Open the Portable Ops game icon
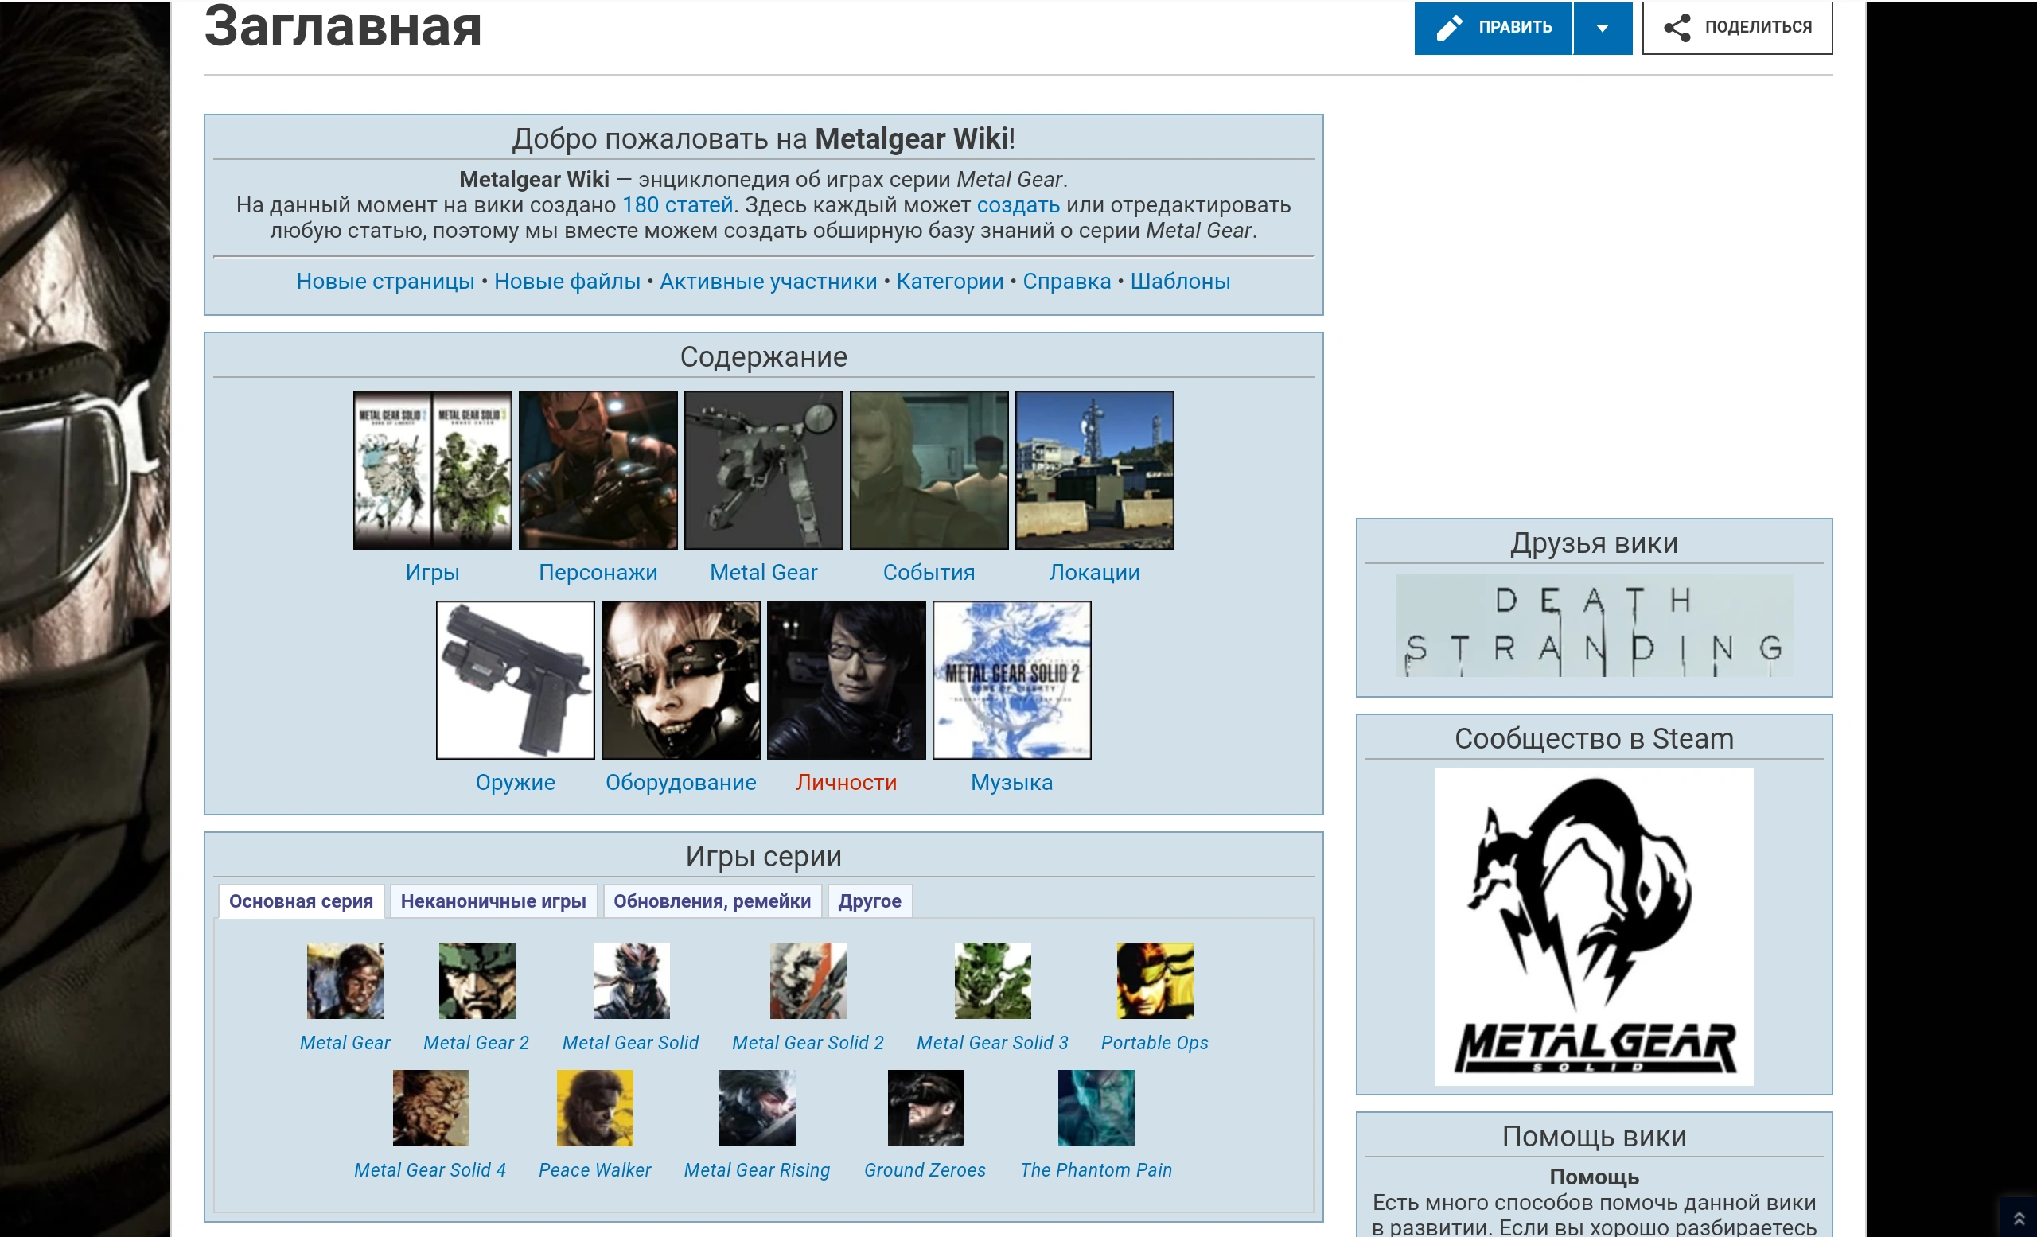 [1154, 980]
